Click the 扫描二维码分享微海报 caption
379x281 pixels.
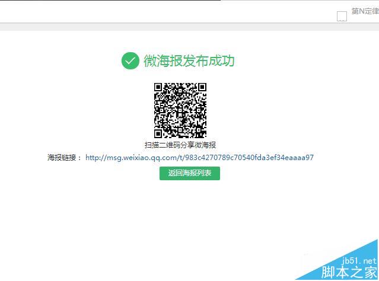(x=180, y=145)
